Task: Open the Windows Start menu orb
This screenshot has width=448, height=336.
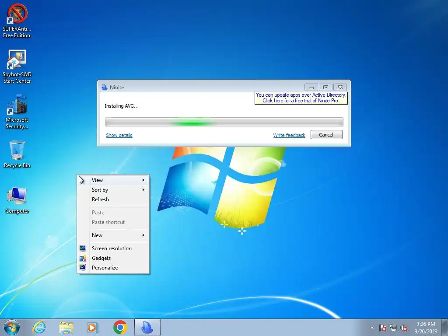Action: tap(12, 327)
